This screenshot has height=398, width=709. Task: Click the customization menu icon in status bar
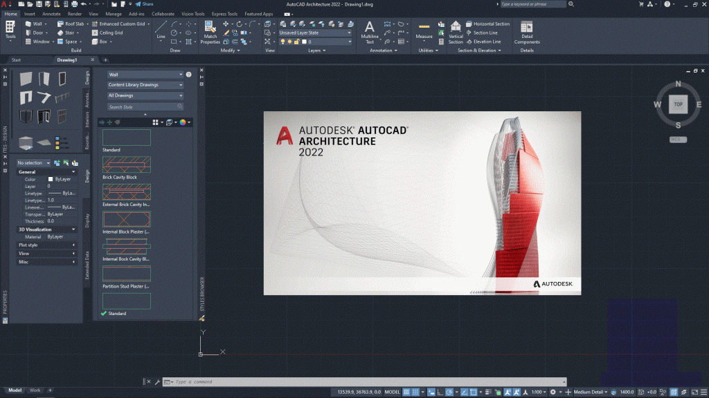coord(703,392)
